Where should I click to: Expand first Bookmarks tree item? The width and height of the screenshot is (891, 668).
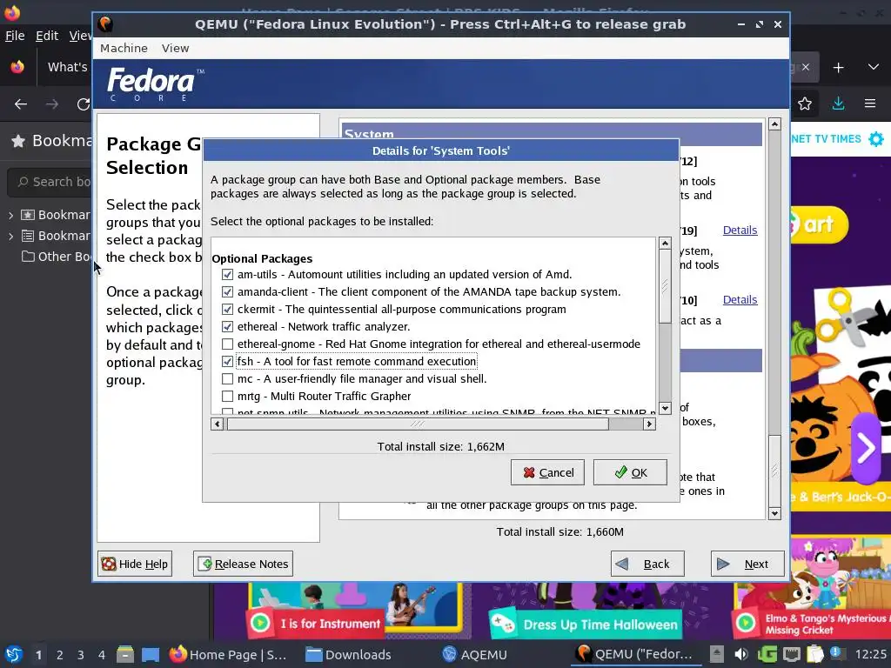[x=10, y=216]
